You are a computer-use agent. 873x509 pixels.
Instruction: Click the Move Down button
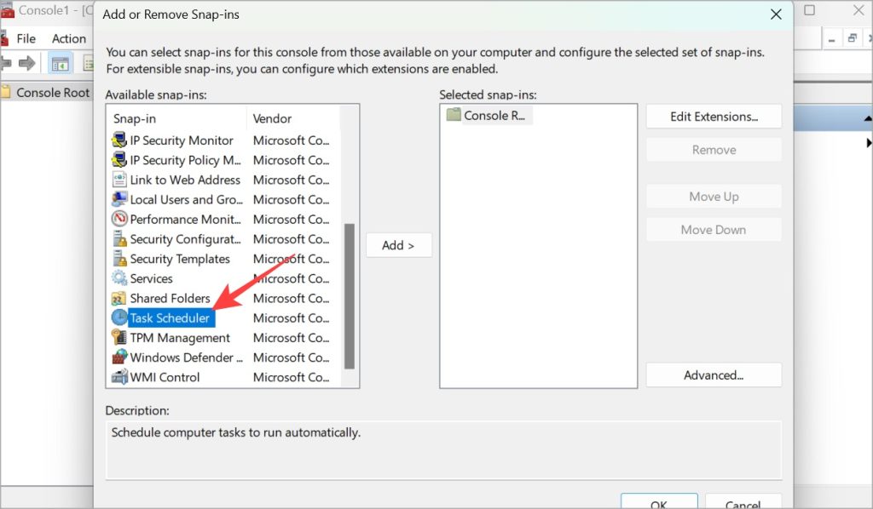(x=714, y=230)
